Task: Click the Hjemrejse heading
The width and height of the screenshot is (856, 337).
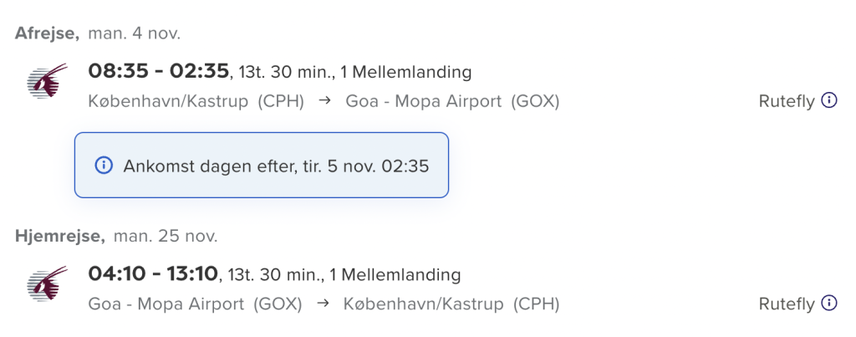Action: point(60,236)
